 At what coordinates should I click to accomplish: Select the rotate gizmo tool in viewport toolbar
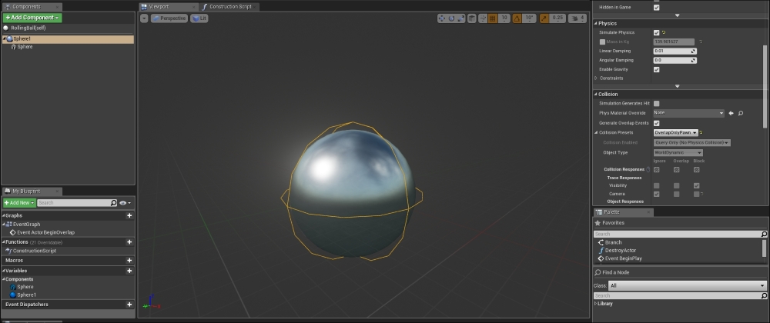tap(450, 18)
